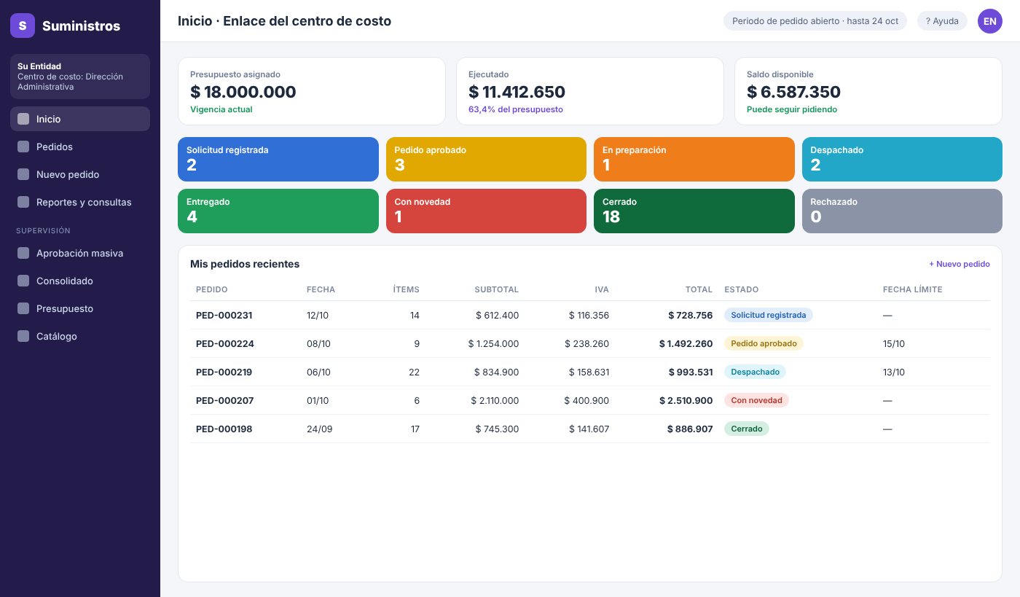
Task: Click order number PED-000224
Action: tap(225, 343)
